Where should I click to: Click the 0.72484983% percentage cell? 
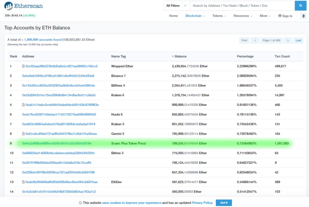247,143
